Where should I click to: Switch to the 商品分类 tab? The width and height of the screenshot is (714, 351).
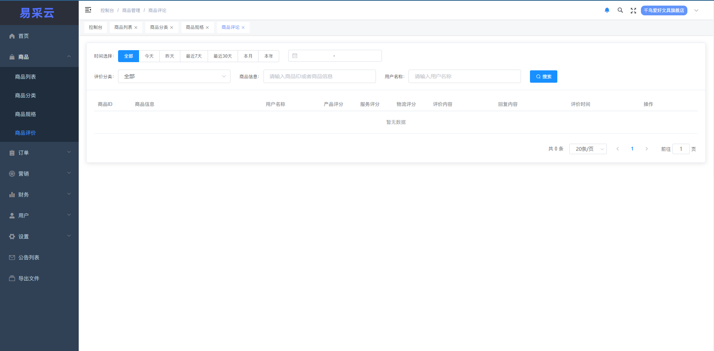[x=159, y=27]
